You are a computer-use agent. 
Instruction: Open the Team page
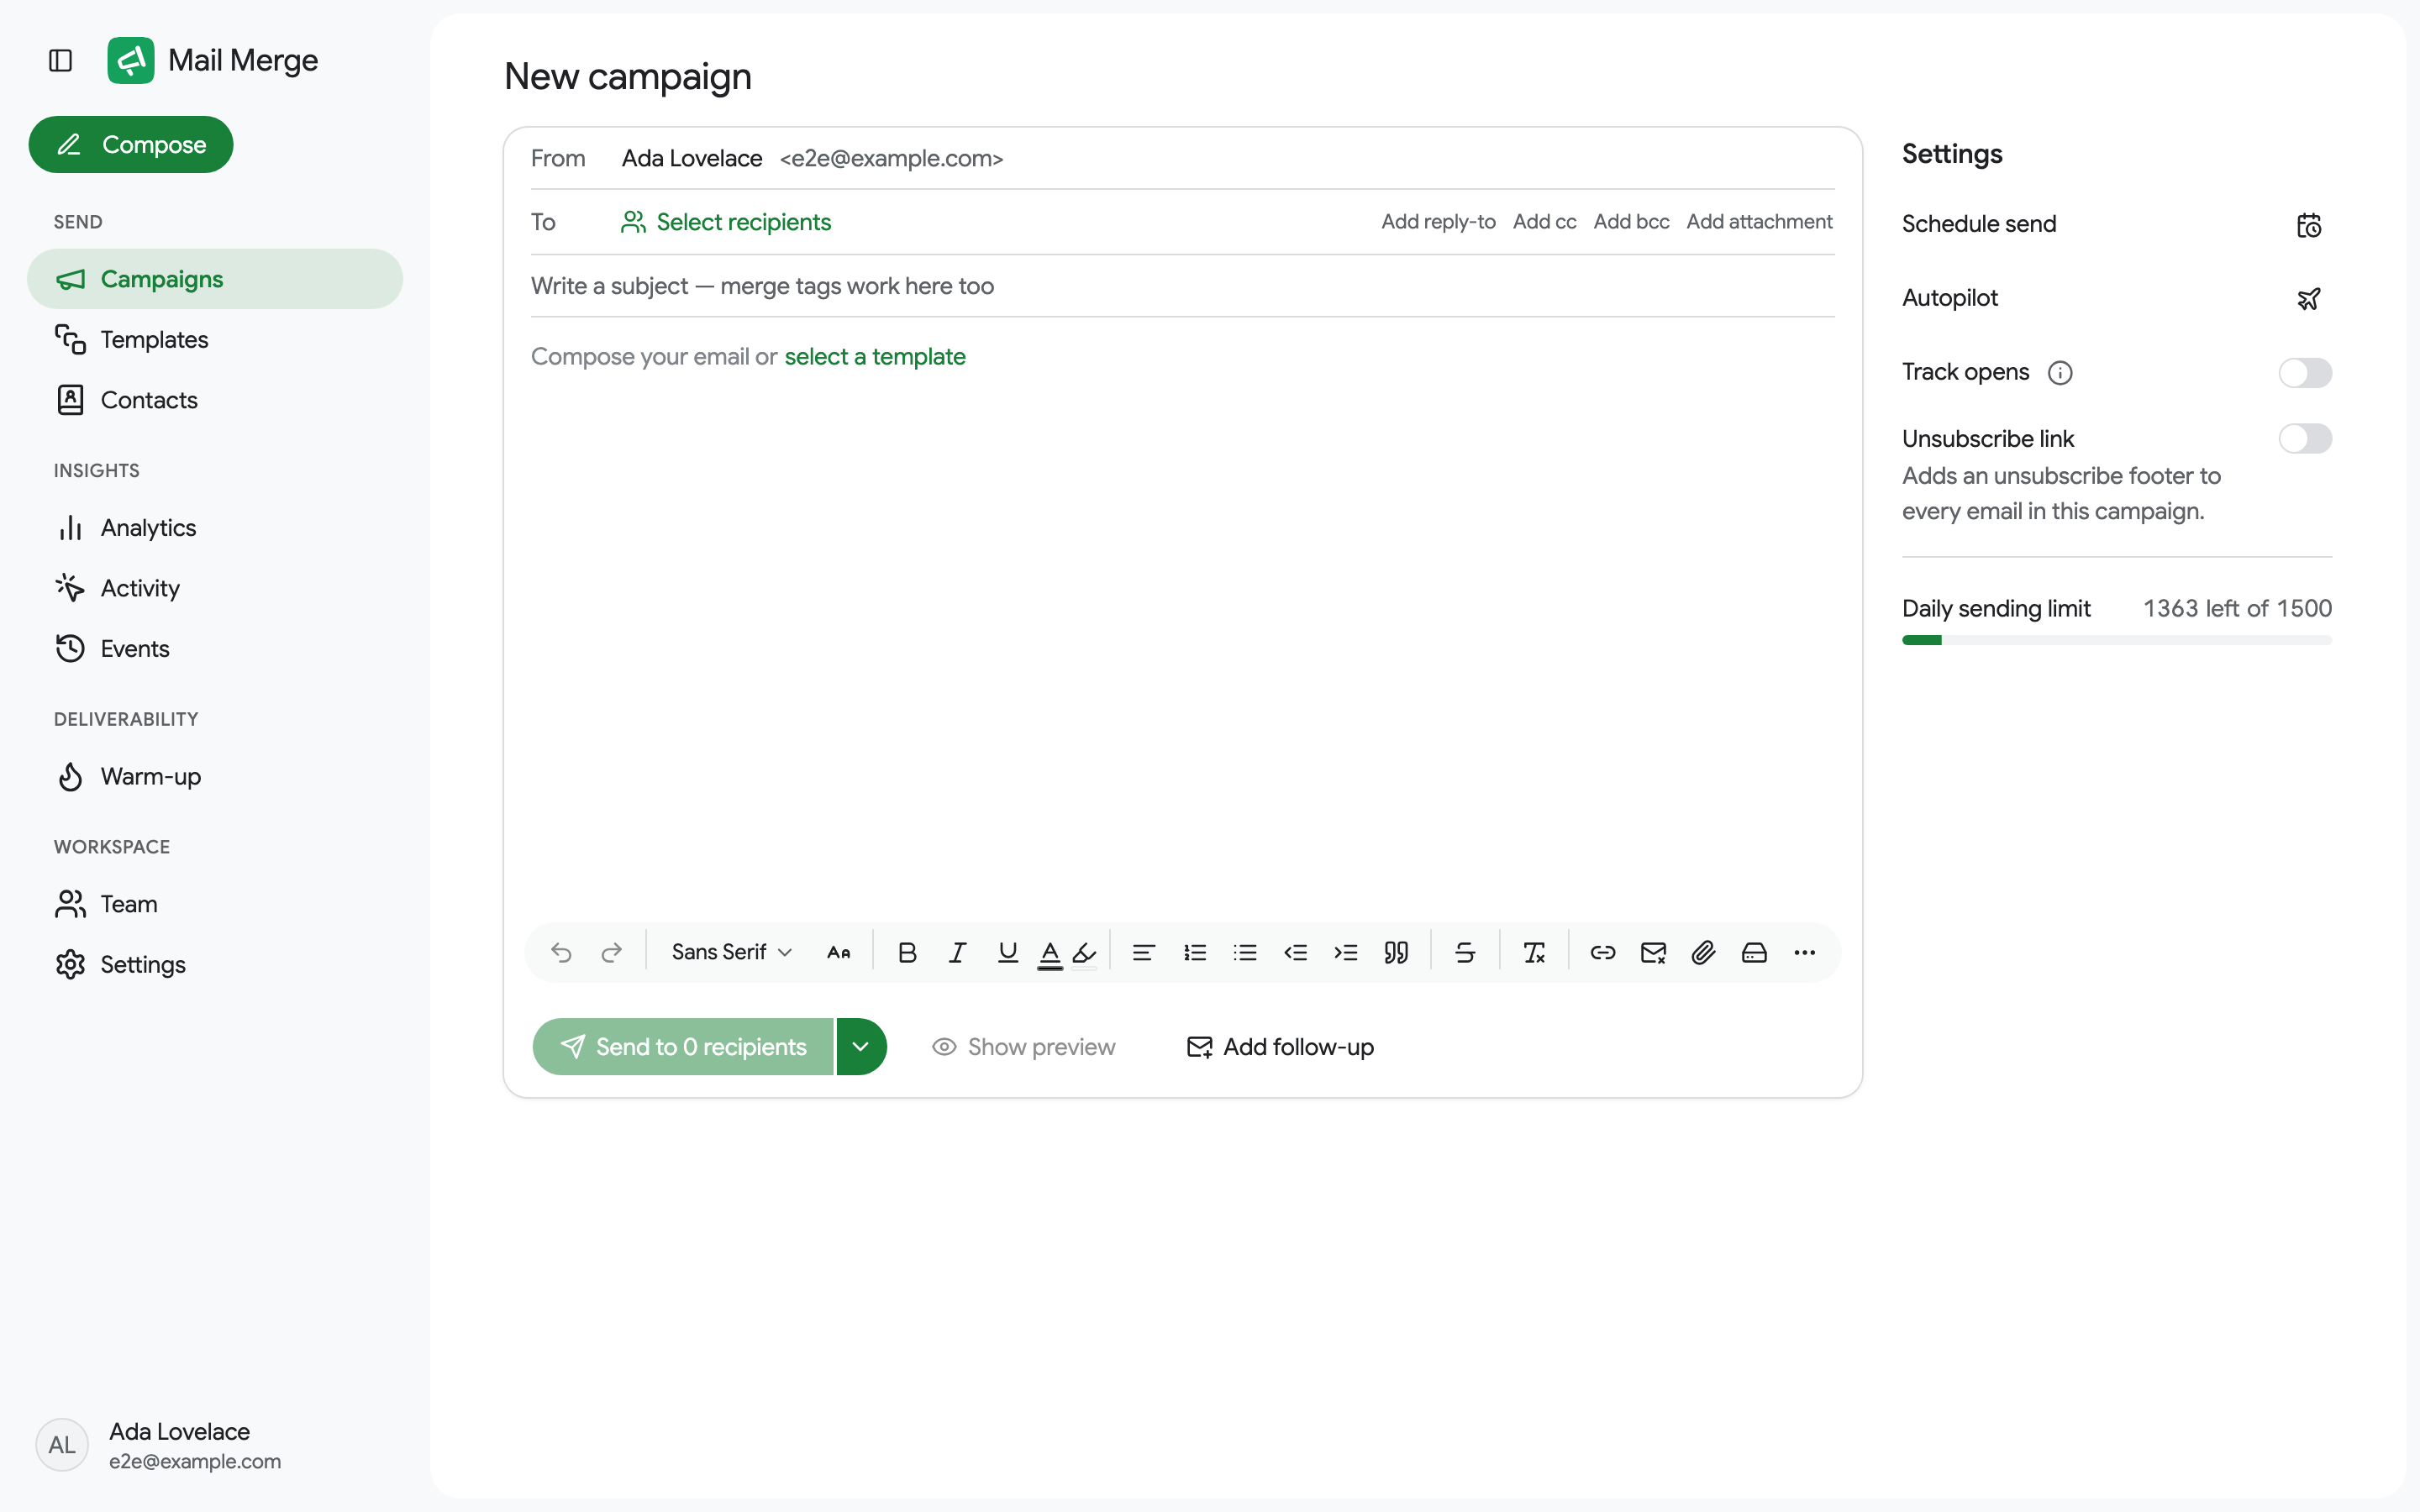coord(215,904)
